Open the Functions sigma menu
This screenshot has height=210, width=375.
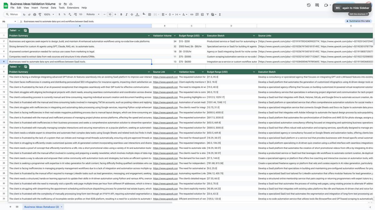220,14
